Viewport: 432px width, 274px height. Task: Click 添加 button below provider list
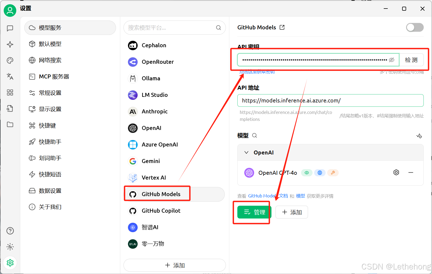click(175, 265)
